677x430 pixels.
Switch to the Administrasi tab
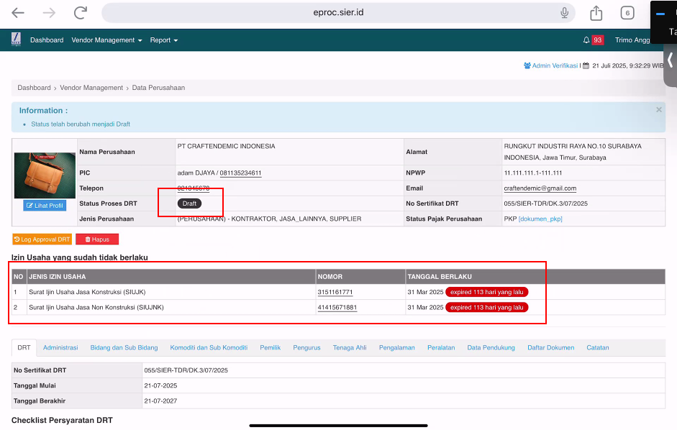tap(60, 347)
